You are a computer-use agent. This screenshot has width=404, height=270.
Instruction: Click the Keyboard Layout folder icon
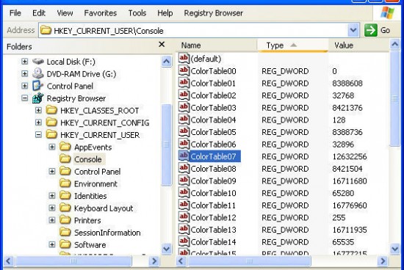(x=65, y=208)
